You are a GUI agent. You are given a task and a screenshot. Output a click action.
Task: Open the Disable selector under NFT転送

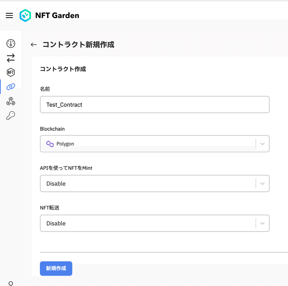[155, 223]
